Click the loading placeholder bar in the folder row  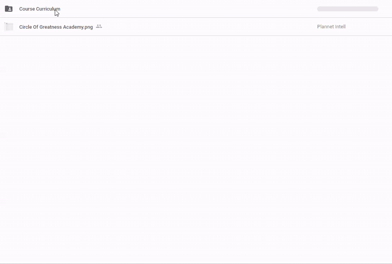(347, 9)
